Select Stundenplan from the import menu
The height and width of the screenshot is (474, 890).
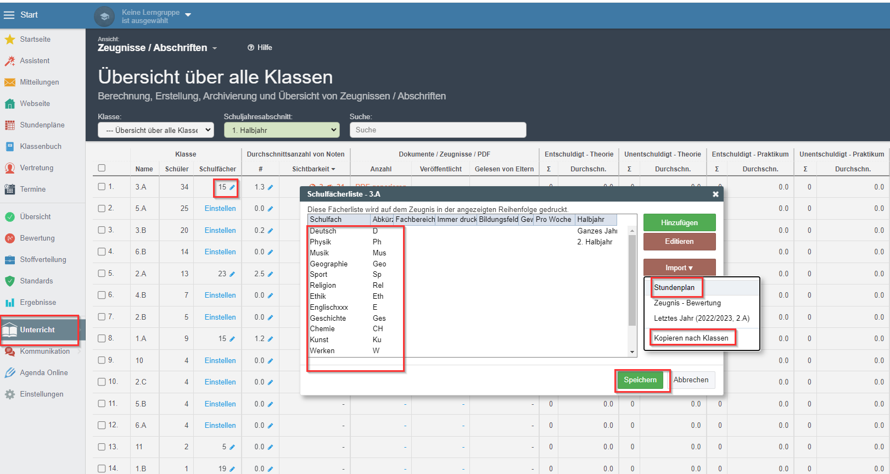(x=674, y=288)
